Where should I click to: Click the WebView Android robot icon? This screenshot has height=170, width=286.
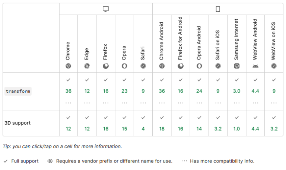click(x=255, y=66)
